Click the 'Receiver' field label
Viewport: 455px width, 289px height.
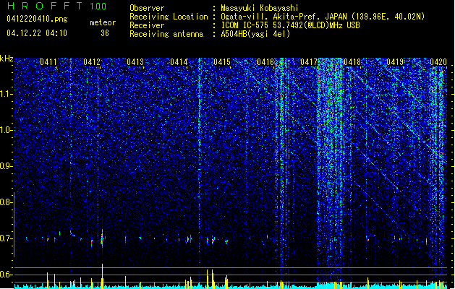pos(147,25)
